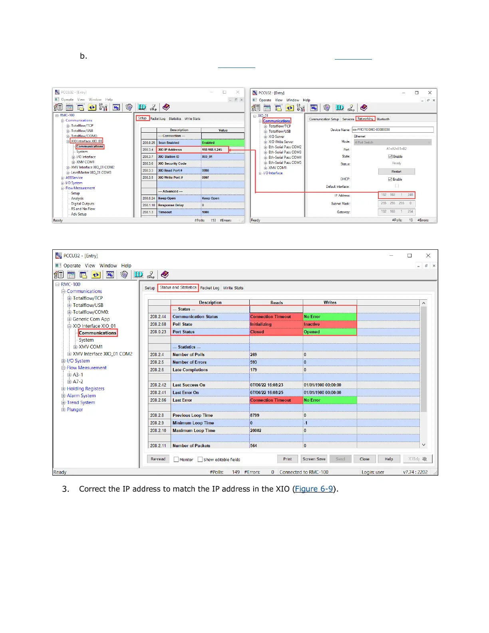
Task: Click the yellow arrows icon in the XIO_01 Networking window toolbar
Action: click(290, 108)
